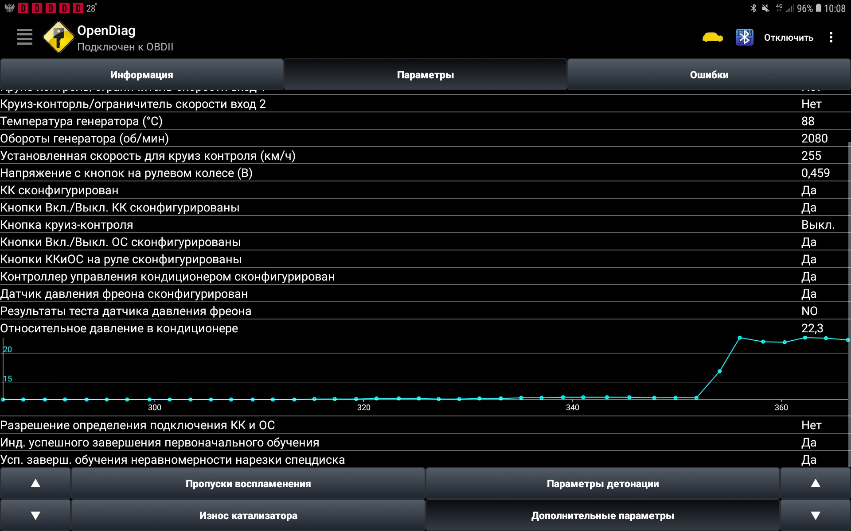The height and width of the screenshot is (531, 851).
Task: Open the three-dot overflow menu
Action: [x=831, y=37]
